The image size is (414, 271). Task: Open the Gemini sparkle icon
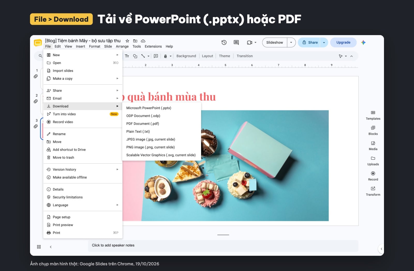pyautogui.click(x=363, y=42)
